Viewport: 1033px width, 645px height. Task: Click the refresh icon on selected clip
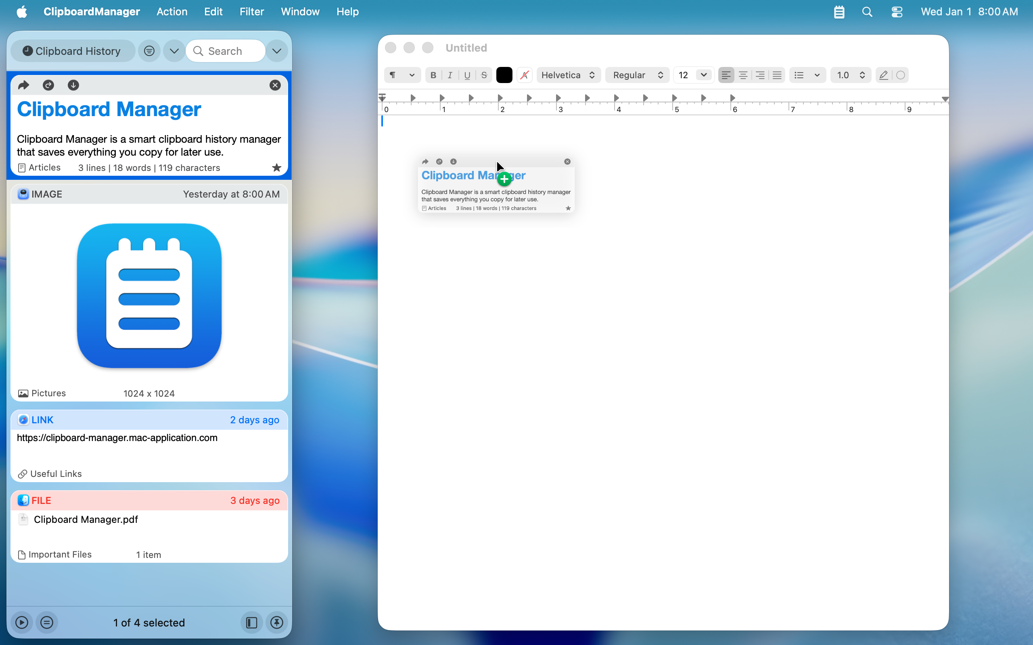click(x=48, y=85)
